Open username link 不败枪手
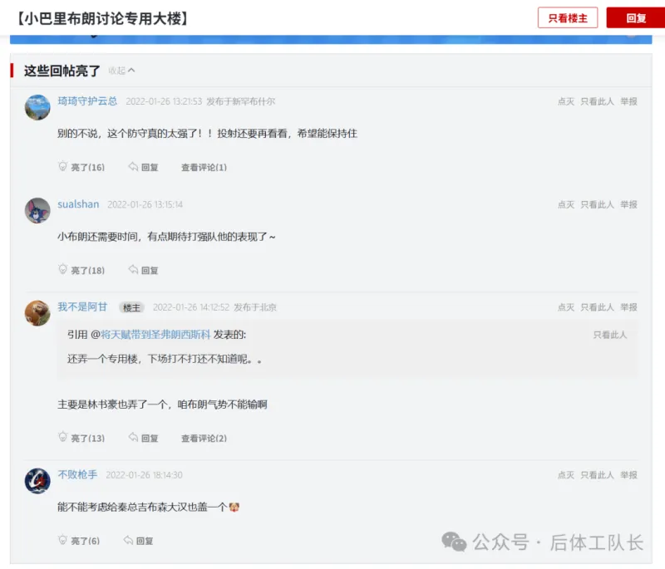The width and height of the screenshot is (665, 569). [x=77, y=475]
